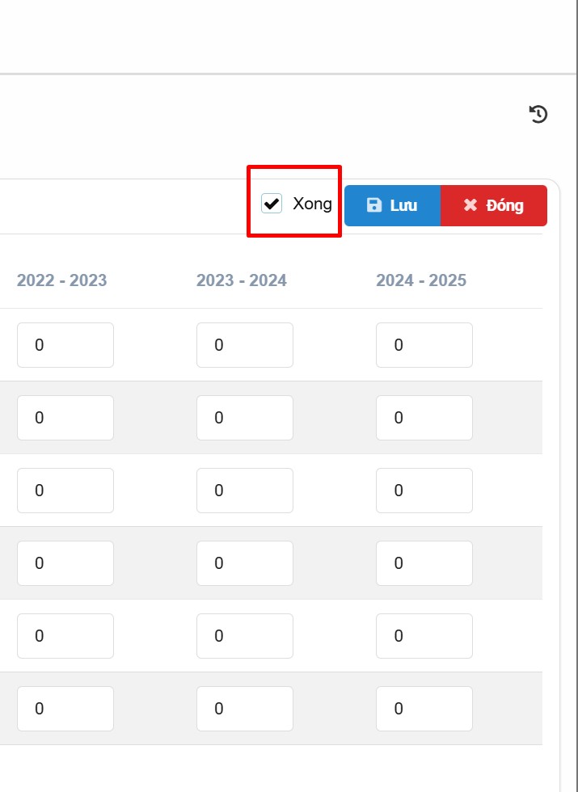The width and height of the screenshot is (578, 792).
Task: Focus last row 2024 - 2025 input
Action: [x=424, y=709]
